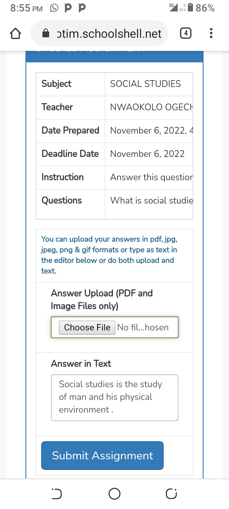Tap the text area resize handle corner
Screen dimensions: 229x509
point(176,418)
